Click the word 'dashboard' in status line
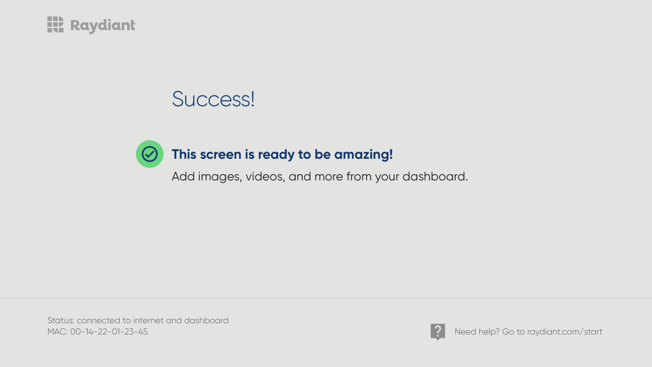 pos(206,320)
